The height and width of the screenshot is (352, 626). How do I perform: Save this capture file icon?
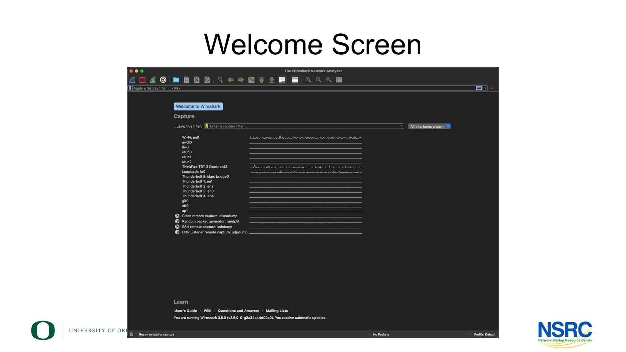186,80
